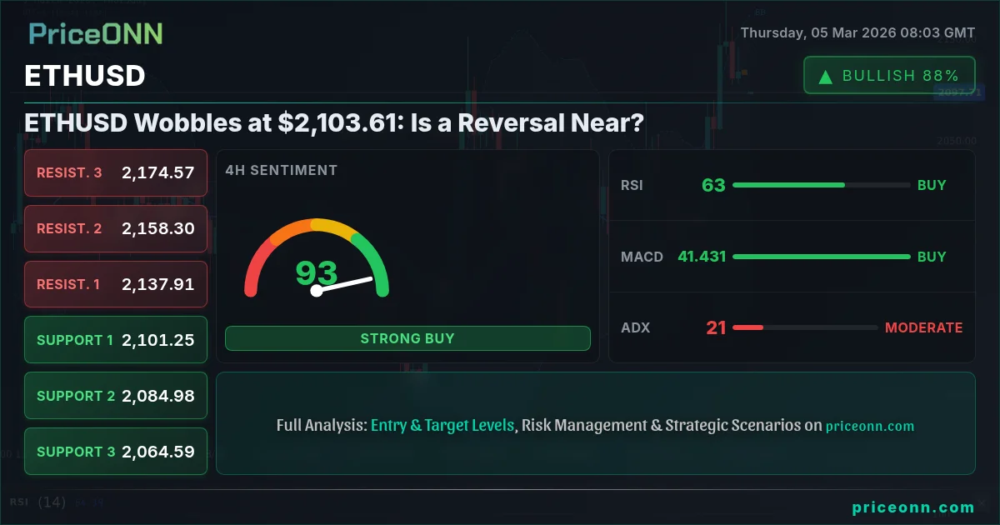The image size is (1000, 525).
Task: Select the SUPPORT 1 level 2,101.25
Action: coord(116,340)
